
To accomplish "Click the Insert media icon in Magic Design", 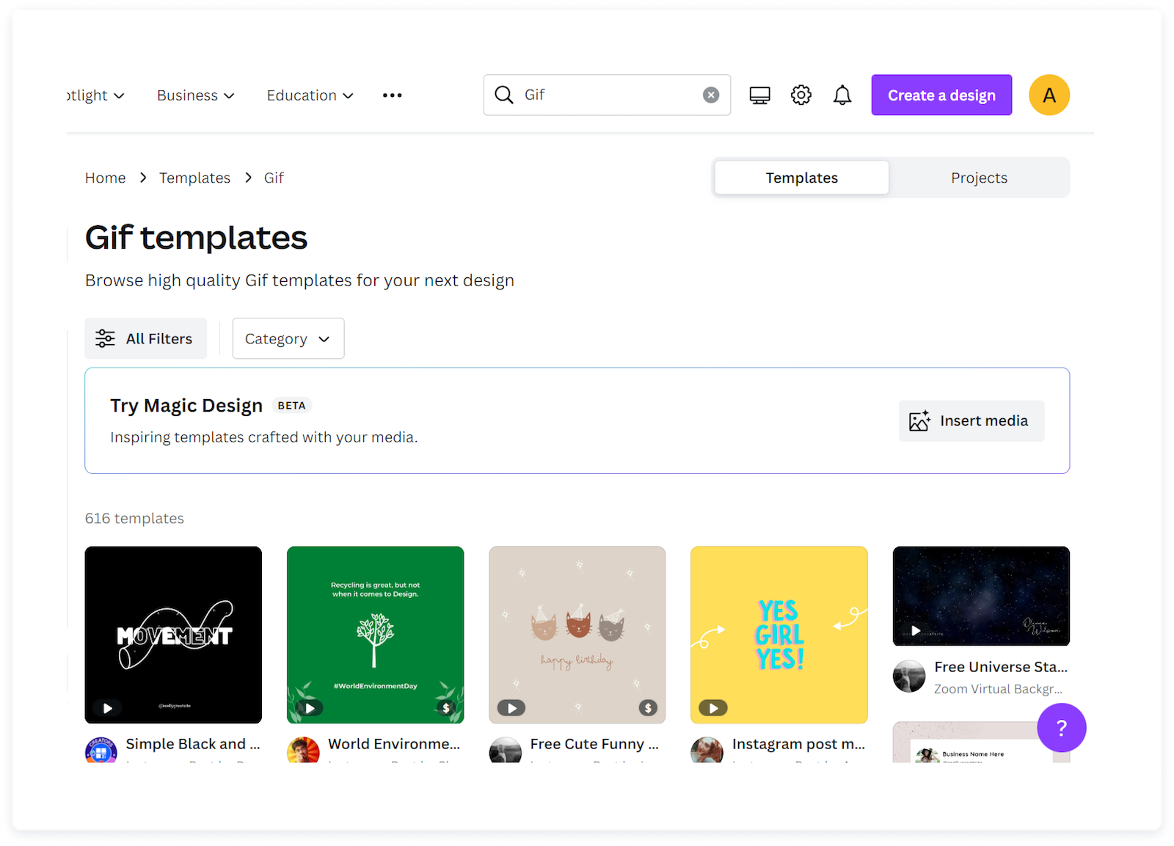I will coord(919,420).
